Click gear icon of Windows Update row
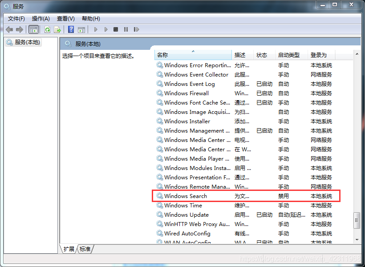365x267 pixels. pos(159,214)
